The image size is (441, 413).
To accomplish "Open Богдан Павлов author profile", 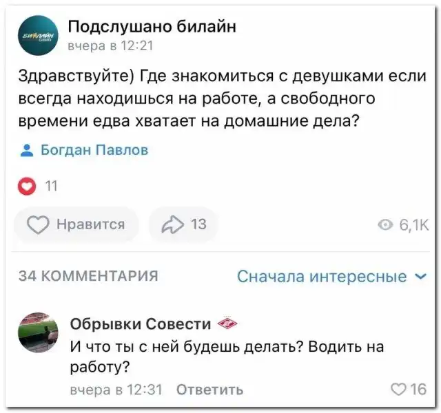I will [94, 150].
